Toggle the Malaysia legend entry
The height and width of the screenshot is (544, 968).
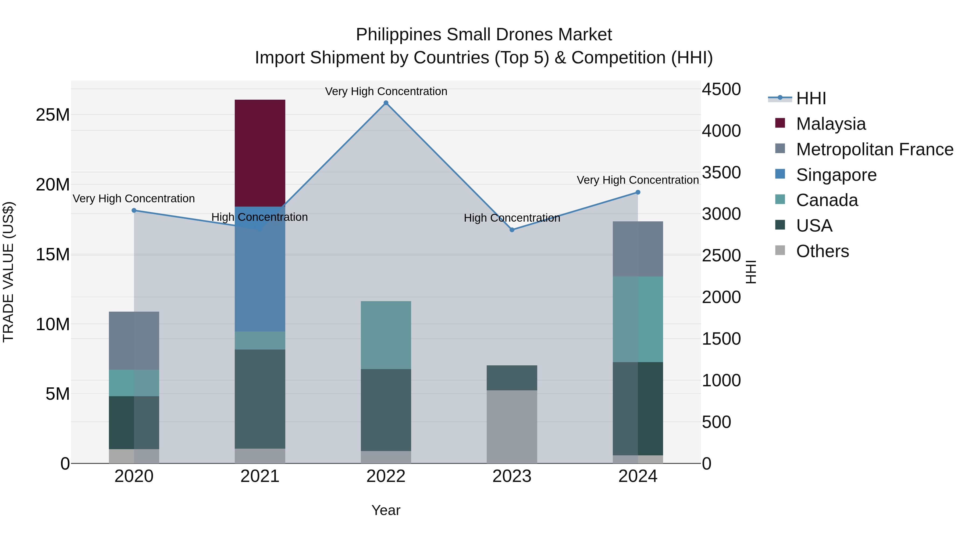(x=820, y=124)
